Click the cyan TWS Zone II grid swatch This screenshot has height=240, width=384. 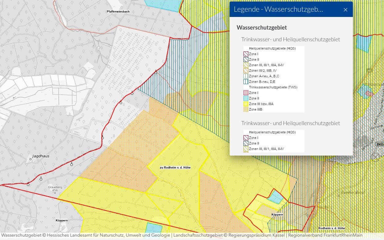pyautogui.click(x=246, y=98)
